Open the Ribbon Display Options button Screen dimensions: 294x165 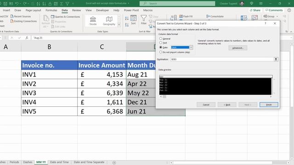coord(261,4)
